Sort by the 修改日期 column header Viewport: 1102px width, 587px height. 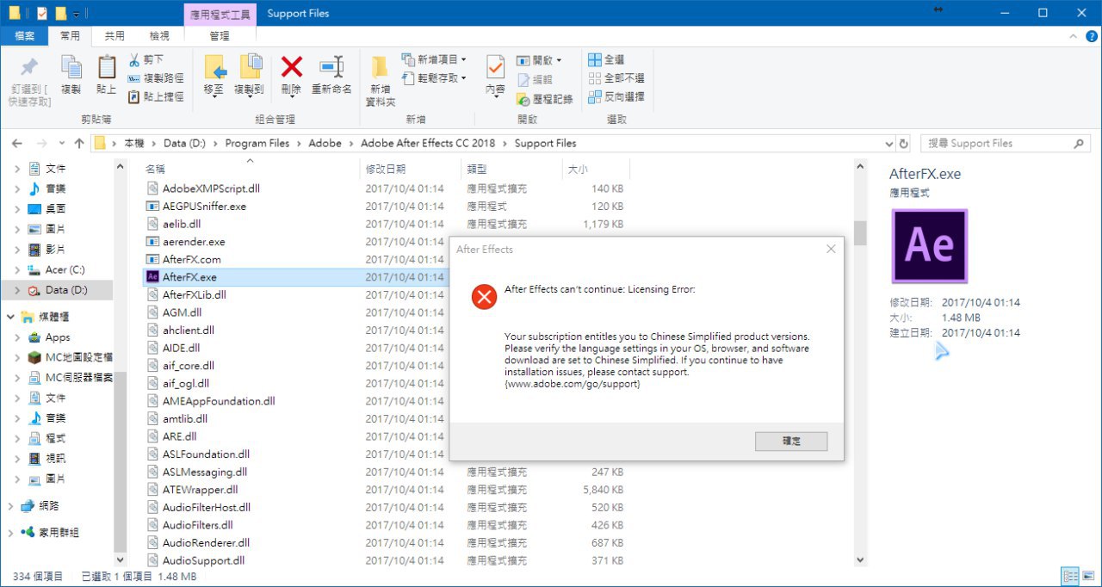[410, 169]
